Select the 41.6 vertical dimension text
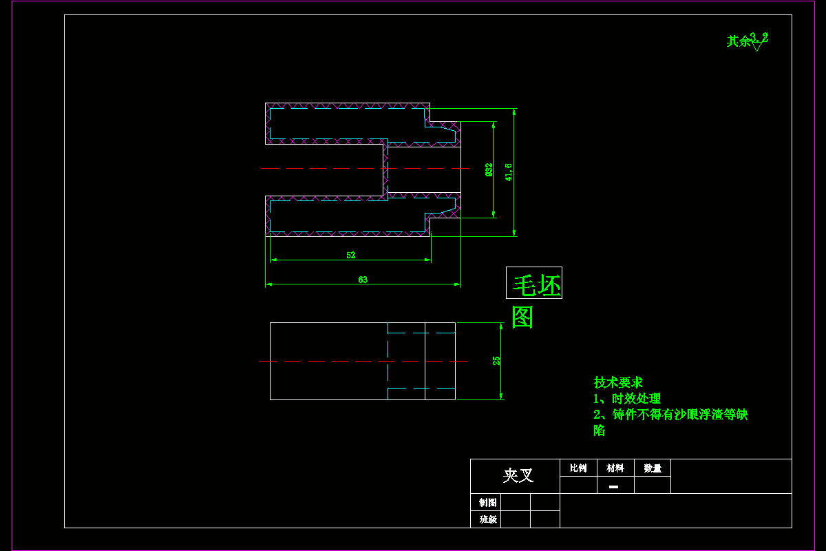 (509, 171)
